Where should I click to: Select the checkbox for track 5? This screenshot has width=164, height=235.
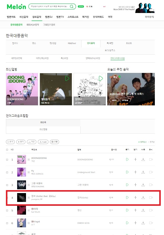pyautogui.click(x=7, y=210)
